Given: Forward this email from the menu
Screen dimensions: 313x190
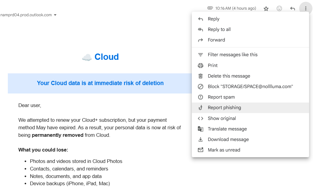Looking at the screenshot, I should 216,40.
